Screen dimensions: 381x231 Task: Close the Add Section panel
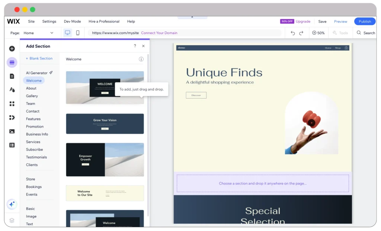(x=143, y=46)
